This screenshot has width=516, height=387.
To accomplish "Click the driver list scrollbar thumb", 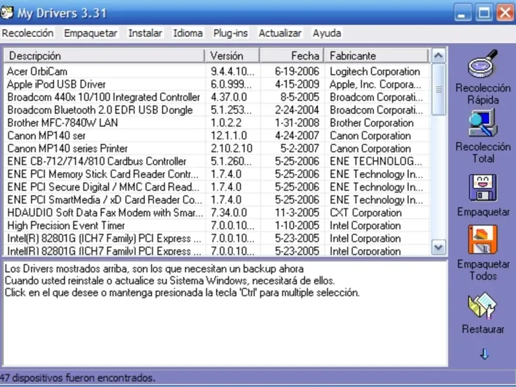I will tap(439, 89).
